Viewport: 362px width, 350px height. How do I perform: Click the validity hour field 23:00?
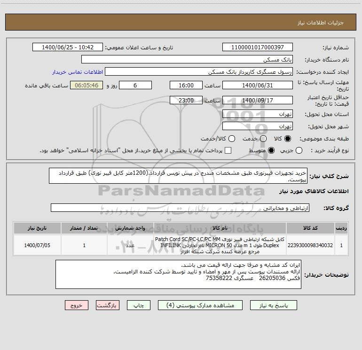click(x=186, y=100)
